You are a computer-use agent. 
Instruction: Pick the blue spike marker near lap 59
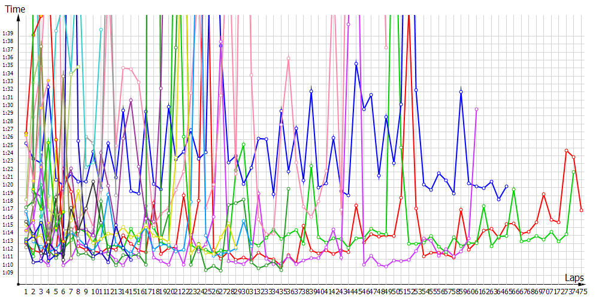(x=461, y=91)
